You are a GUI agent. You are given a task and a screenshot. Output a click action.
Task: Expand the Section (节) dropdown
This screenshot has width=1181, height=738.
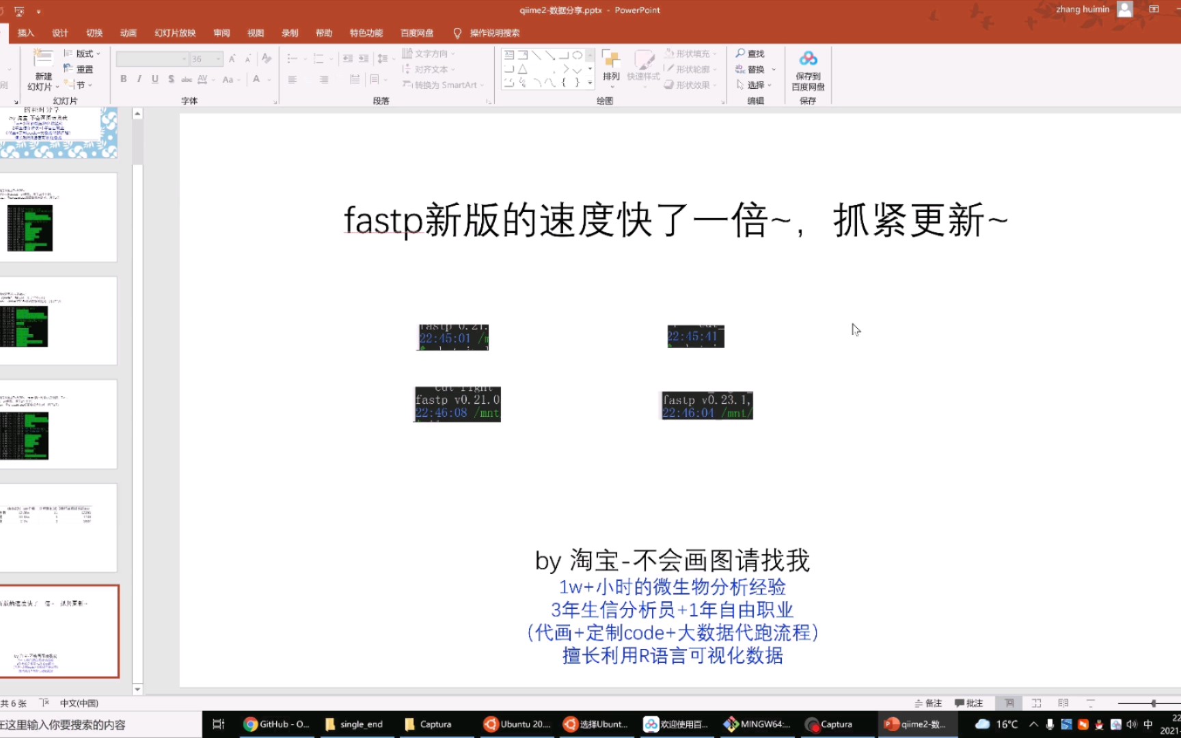pyautogui.click(x=78, y=85)
